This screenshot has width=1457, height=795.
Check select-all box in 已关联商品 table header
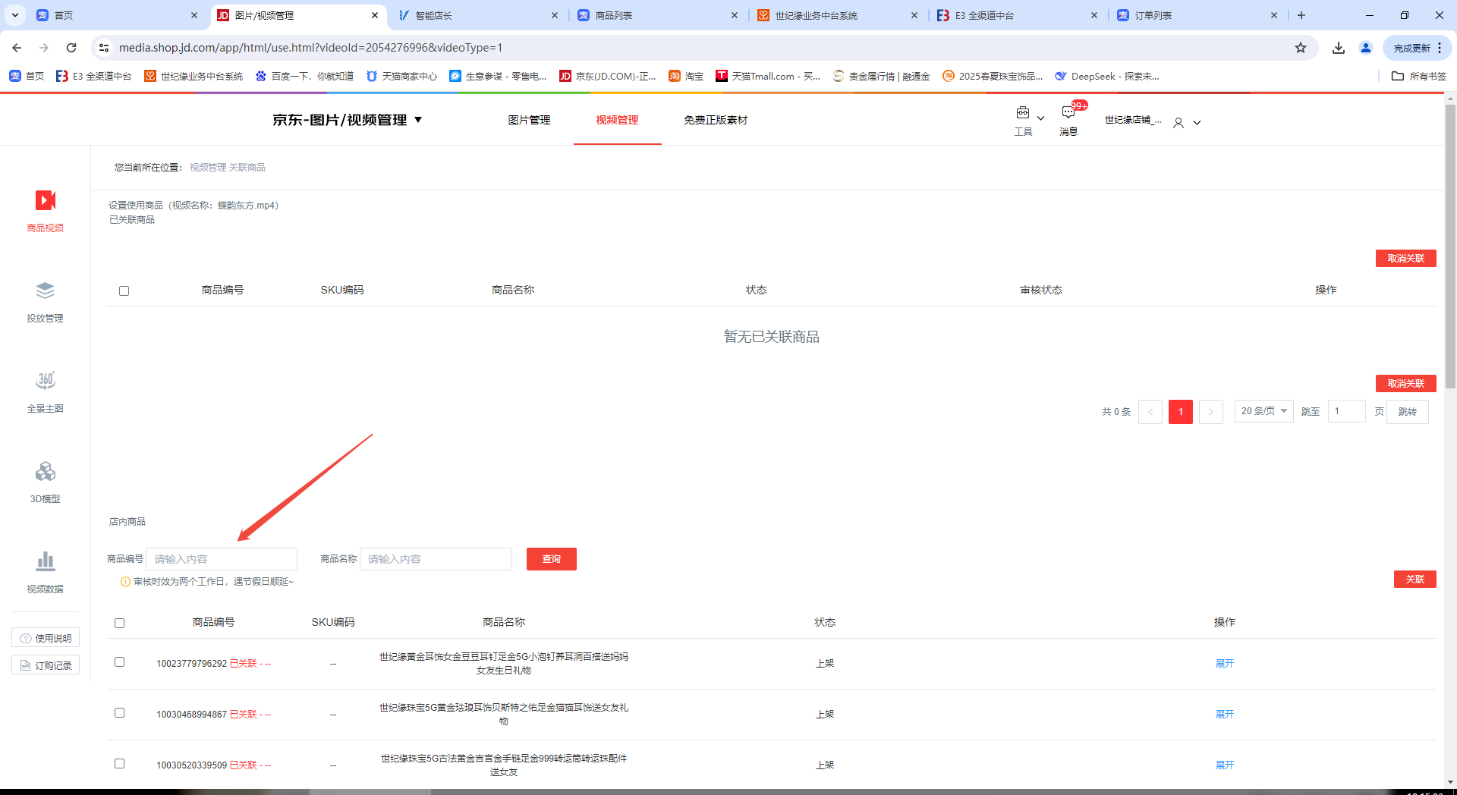pyautogui.click(x=124, y=291)
